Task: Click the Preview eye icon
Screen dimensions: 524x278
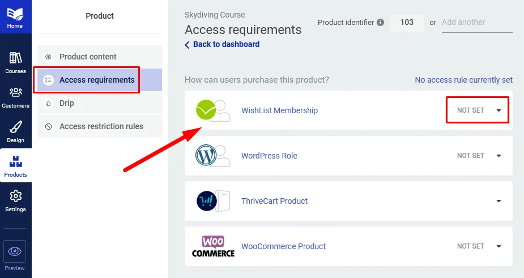Action: (x=15, y=251)
